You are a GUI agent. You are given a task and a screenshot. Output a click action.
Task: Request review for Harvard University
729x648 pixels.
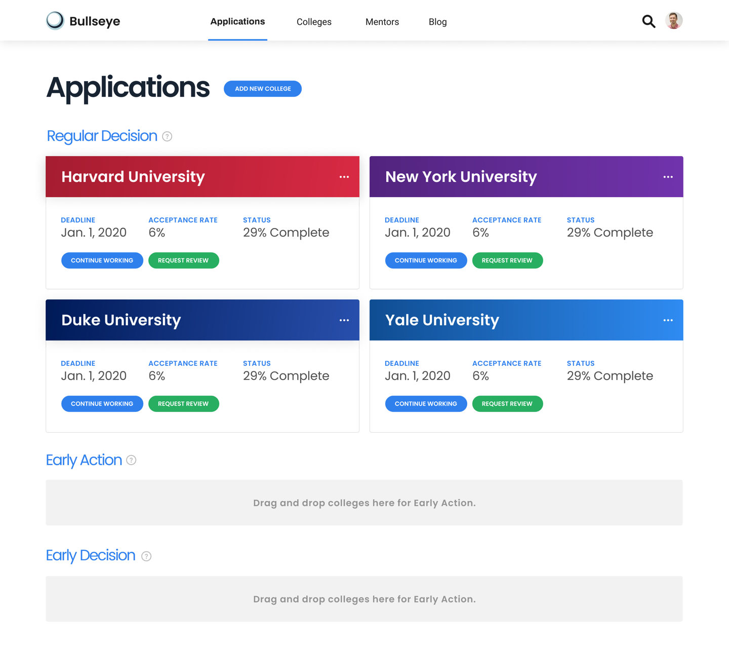tap(183, 260)
